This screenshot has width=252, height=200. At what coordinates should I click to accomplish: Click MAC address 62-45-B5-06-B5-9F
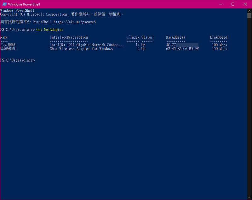coord(182,49)
